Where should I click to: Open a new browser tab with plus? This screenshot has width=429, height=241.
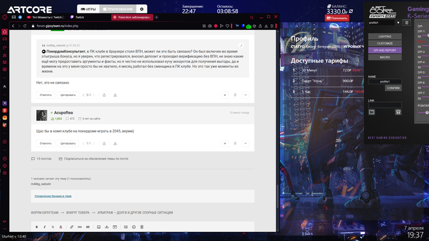pos(156,17)
